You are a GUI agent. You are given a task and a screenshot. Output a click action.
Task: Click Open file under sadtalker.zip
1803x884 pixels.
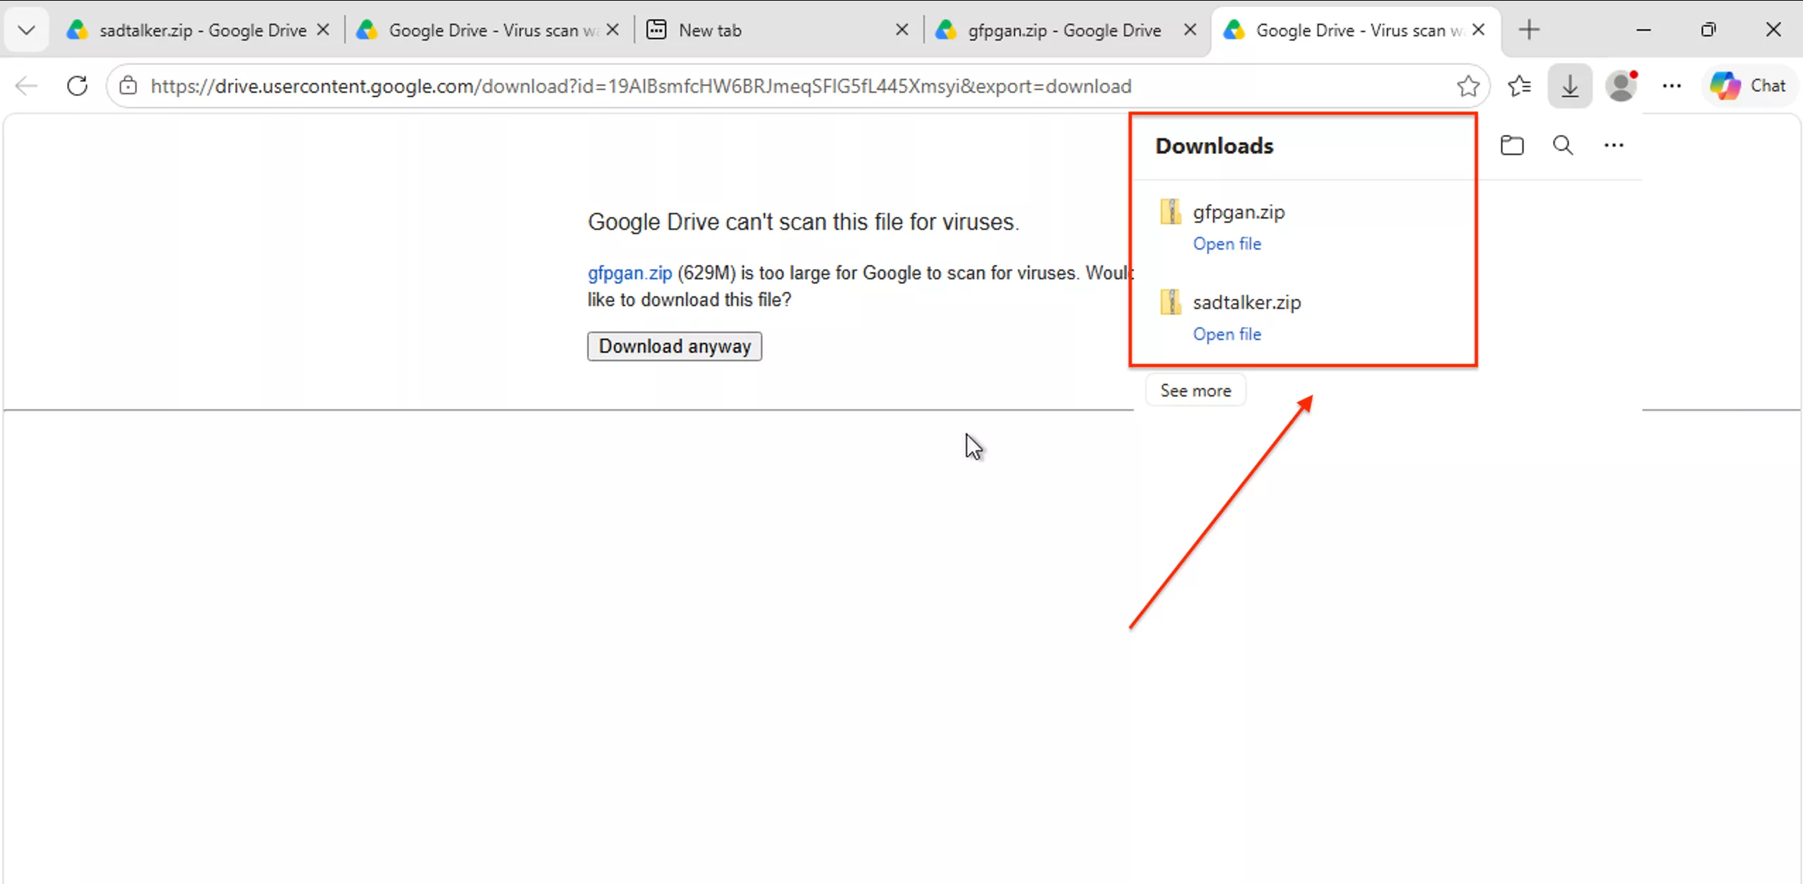1227,334
